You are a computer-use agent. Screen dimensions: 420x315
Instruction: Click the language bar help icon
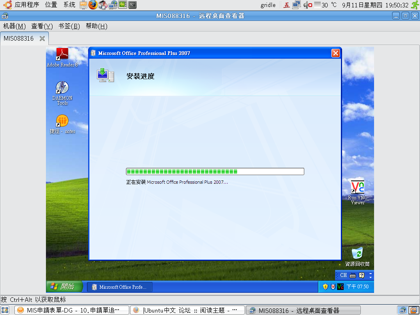(x=362, y=275)
